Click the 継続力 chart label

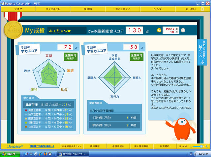137,78
